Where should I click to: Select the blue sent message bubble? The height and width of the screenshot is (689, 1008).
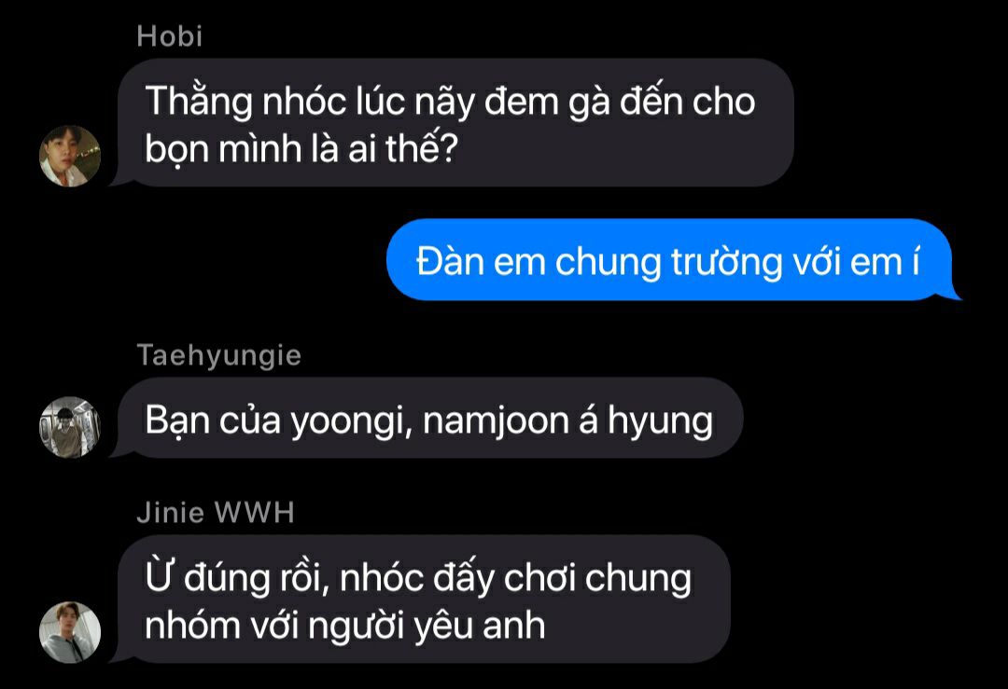672,259
